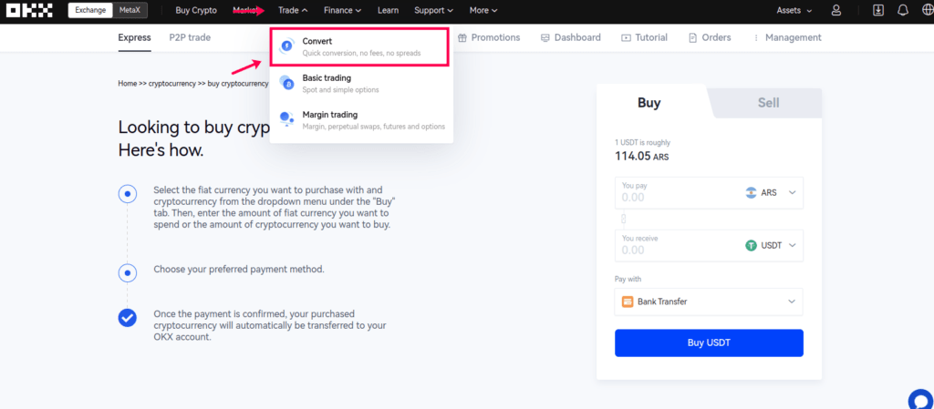This screenshot has height=409, width=934.
Task: Open the Dashboard link
Action: pyautogui.click(x=571, y=37)
